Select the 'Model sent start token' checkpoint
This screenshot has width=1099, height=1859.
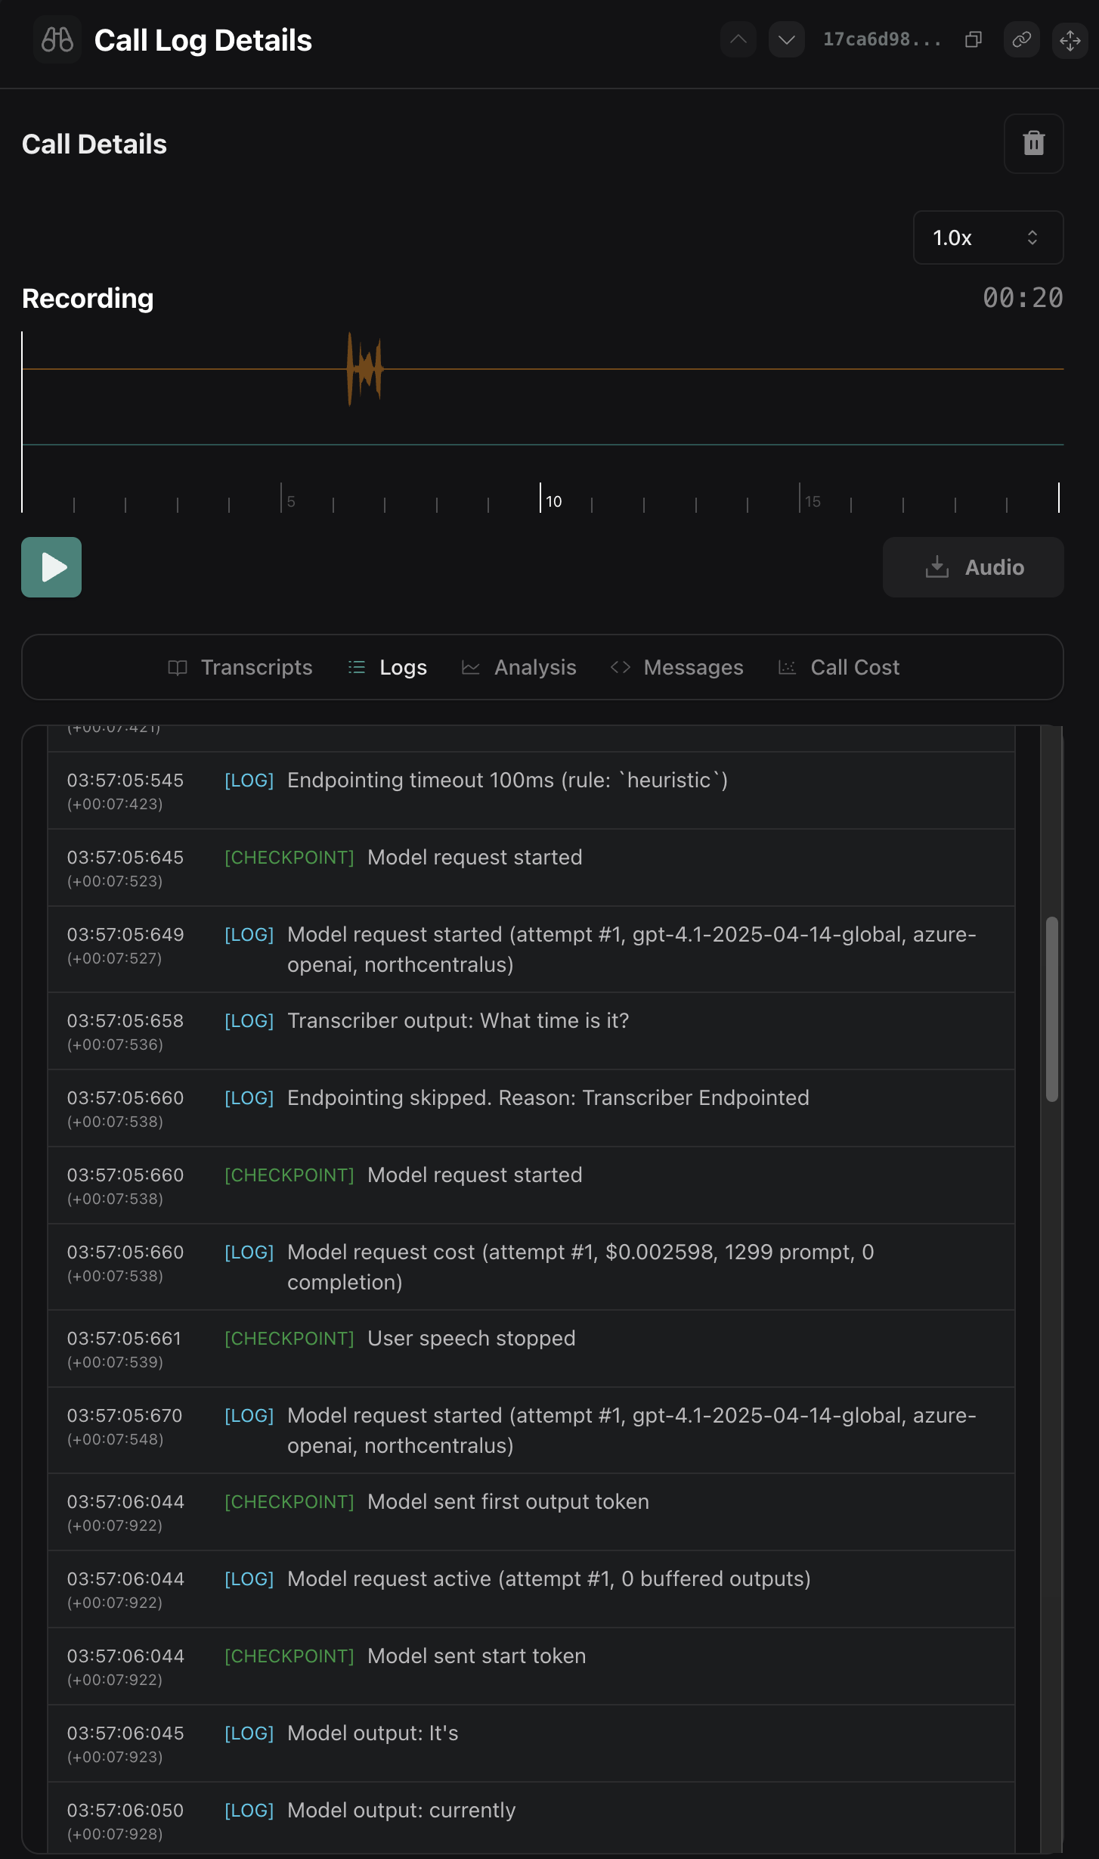[531, 1666]
